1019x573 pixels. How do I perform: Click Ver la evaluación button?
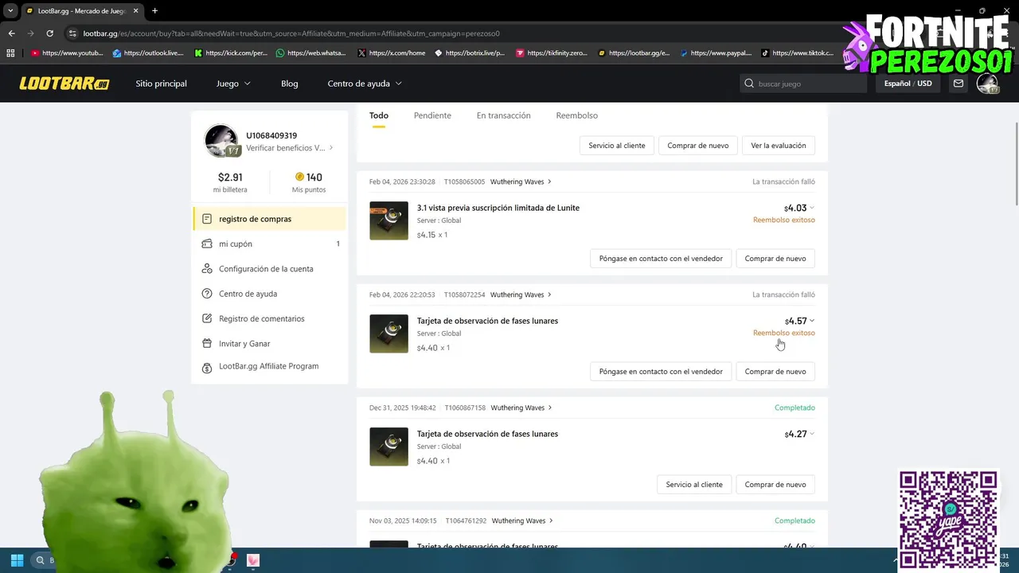point(779,146)
